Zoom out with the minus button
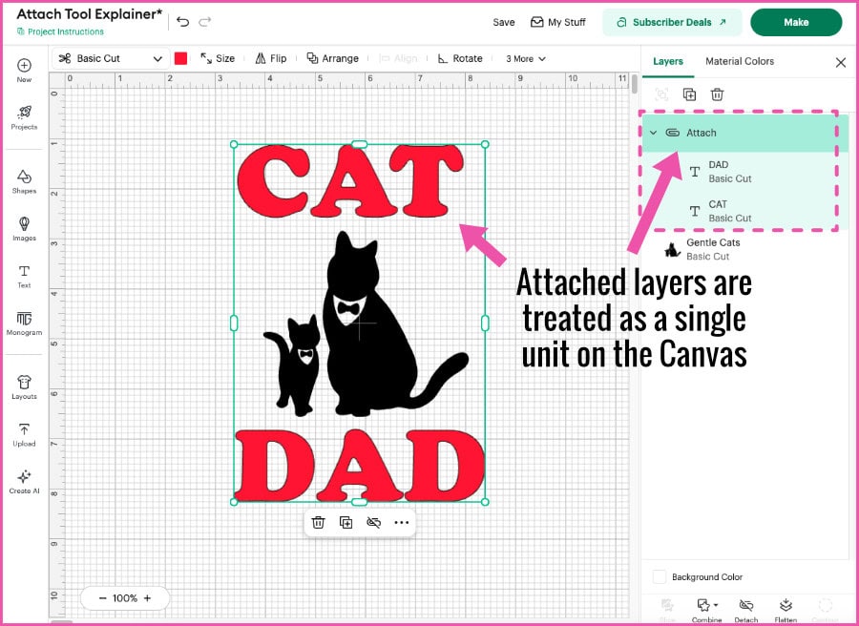Viewport: 859px width, 626px height. pyautogui.click(x=102, y=598)
